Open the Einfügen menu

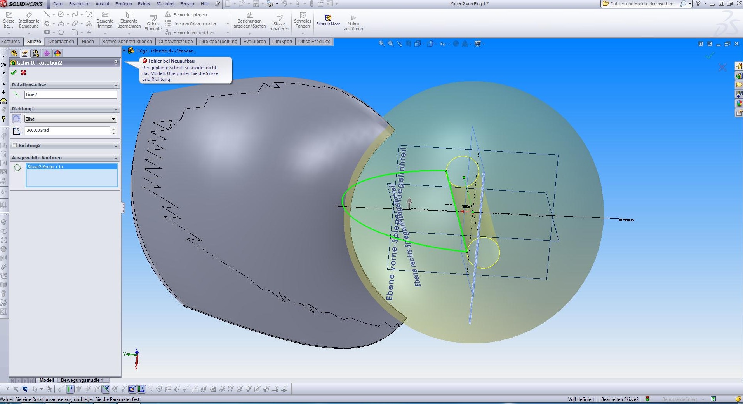point(123,4)
